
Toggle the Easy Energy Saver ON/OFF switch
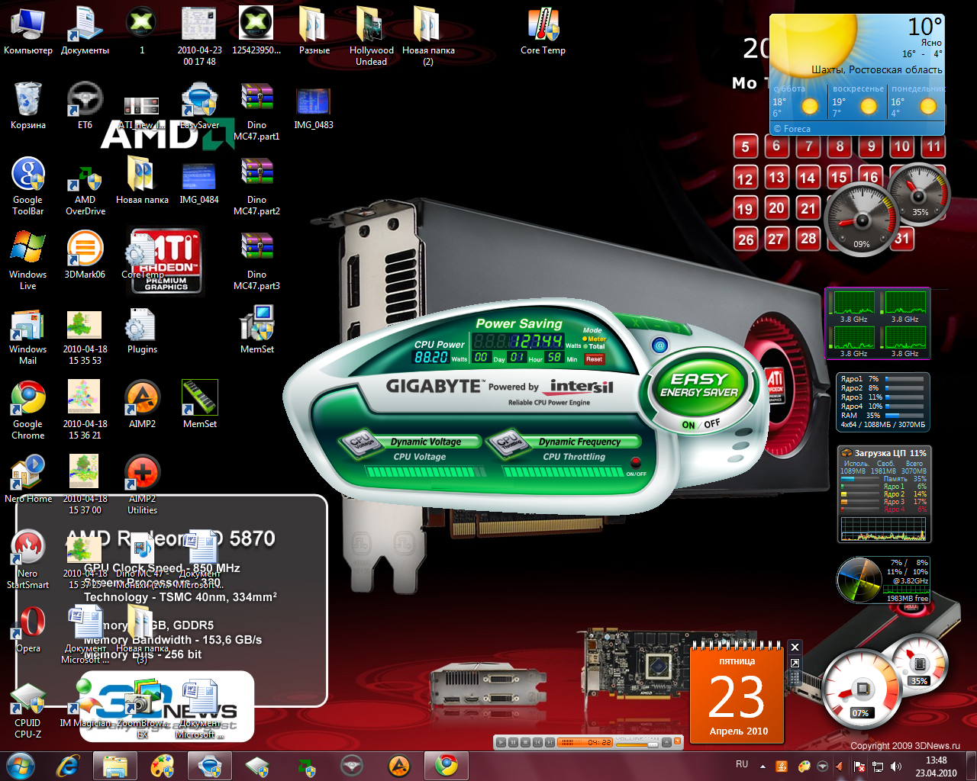[700, 424]
